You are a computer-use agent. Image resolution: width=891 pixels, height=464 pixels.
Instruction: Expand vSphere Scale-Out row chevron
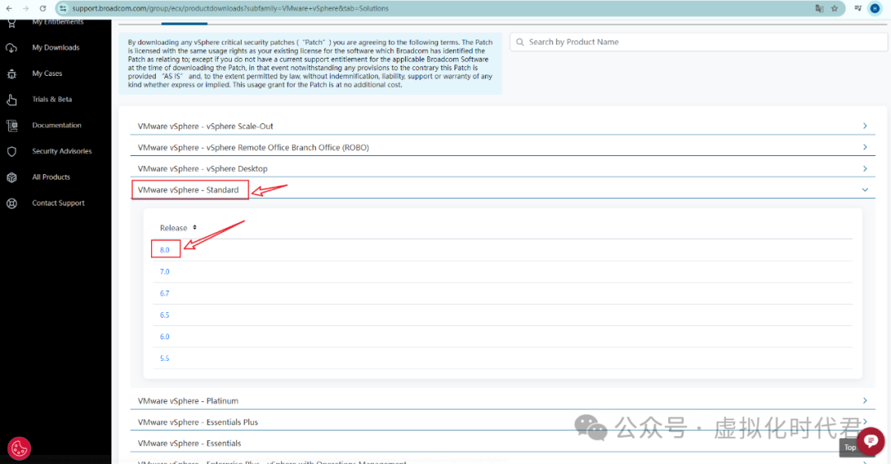pyautogui.click(x=865, y=125)
